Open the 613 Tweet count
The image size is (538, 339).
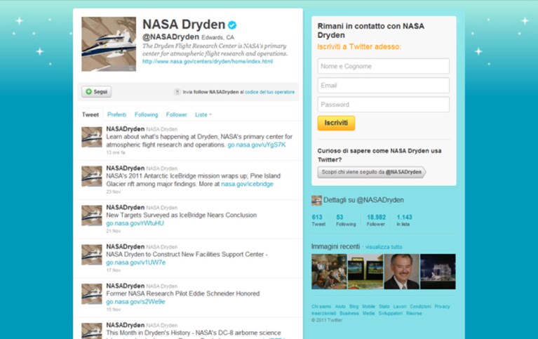tap(318, 220)
